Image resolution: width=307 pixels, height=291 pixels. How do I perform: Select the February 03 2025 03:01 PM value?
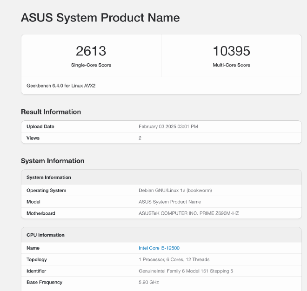168,126
